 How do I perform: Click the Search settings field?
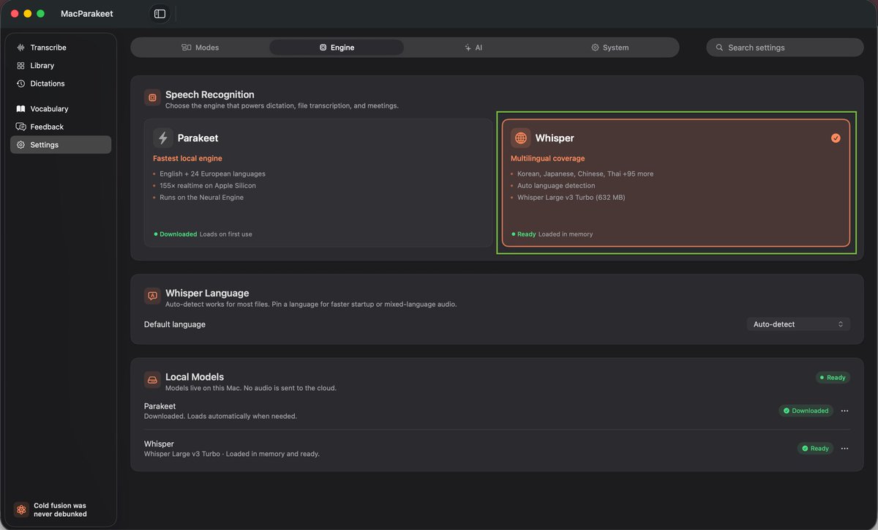[x=785, y=48]
